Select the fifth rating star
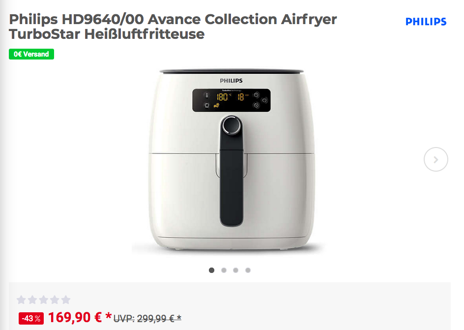Screen dimensions: 464x330 click(66, 300)
